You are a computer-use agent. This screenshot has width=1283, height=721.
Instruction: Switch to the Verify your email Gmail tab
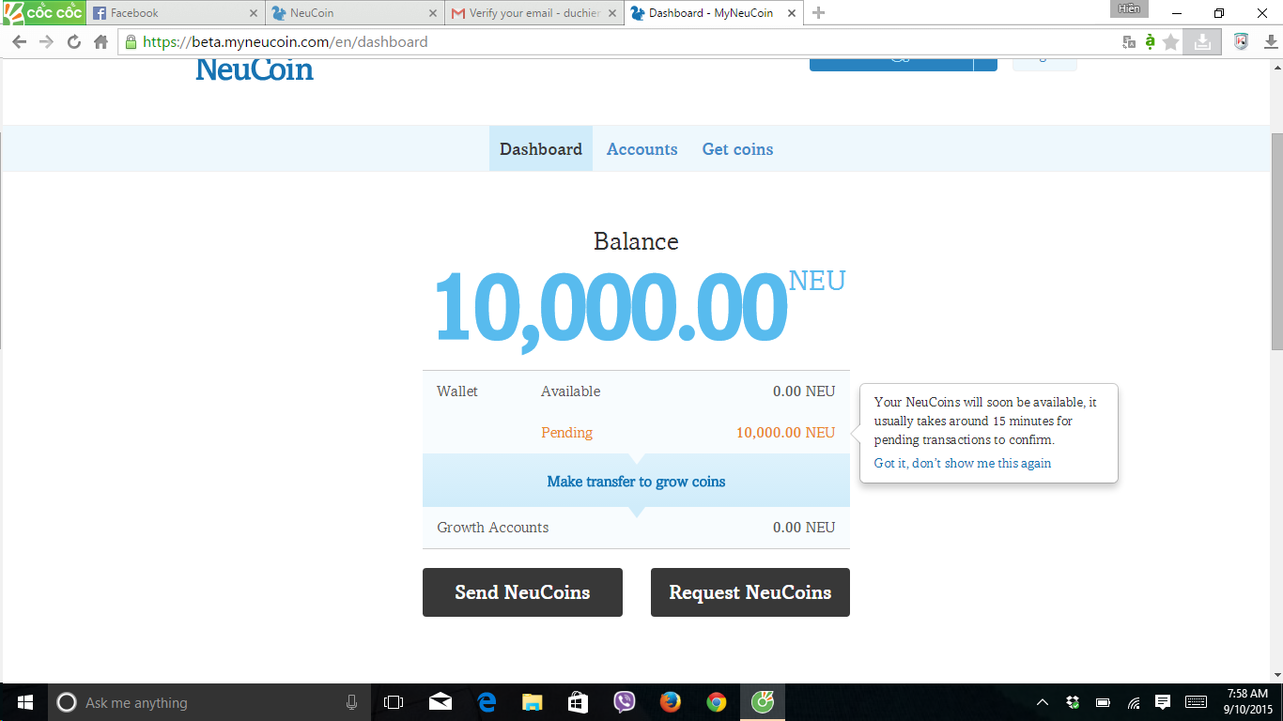tap(533, 13)
